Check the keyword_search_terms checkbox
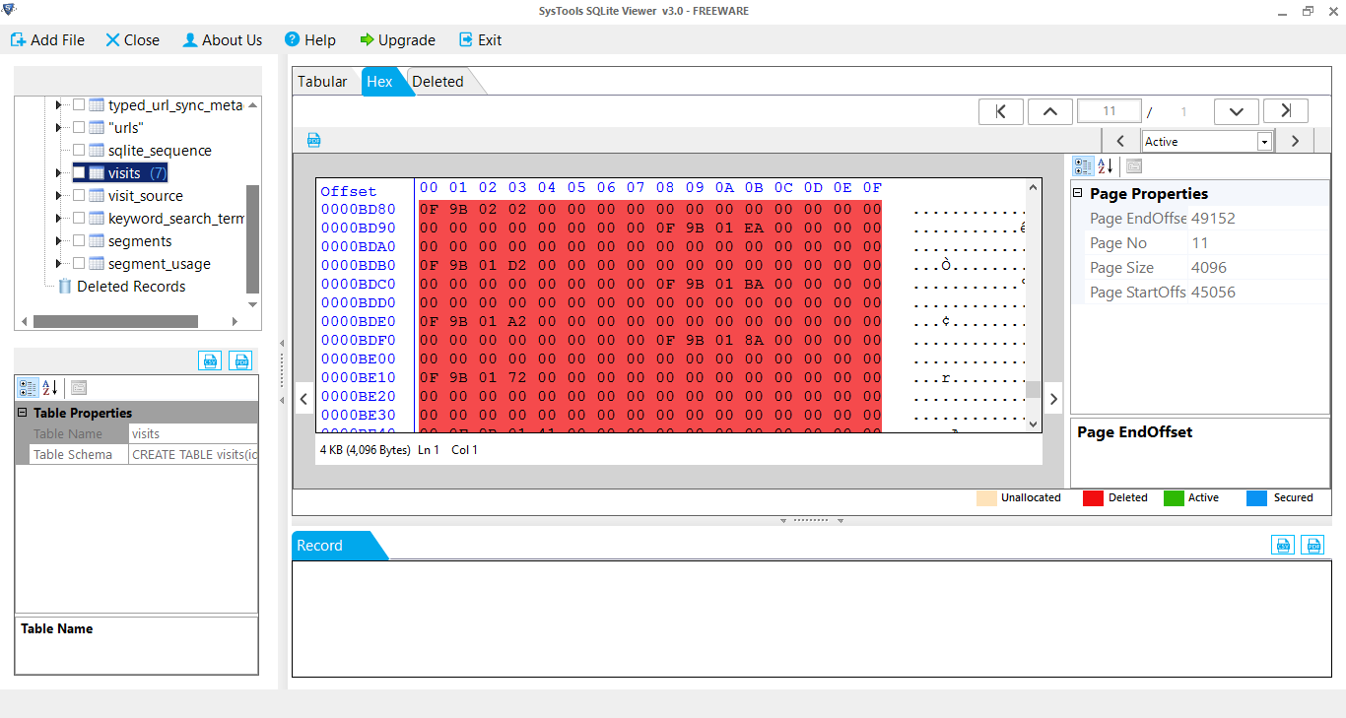The image size is (1346, 718). pyautogui.click(x=79, y=219)
